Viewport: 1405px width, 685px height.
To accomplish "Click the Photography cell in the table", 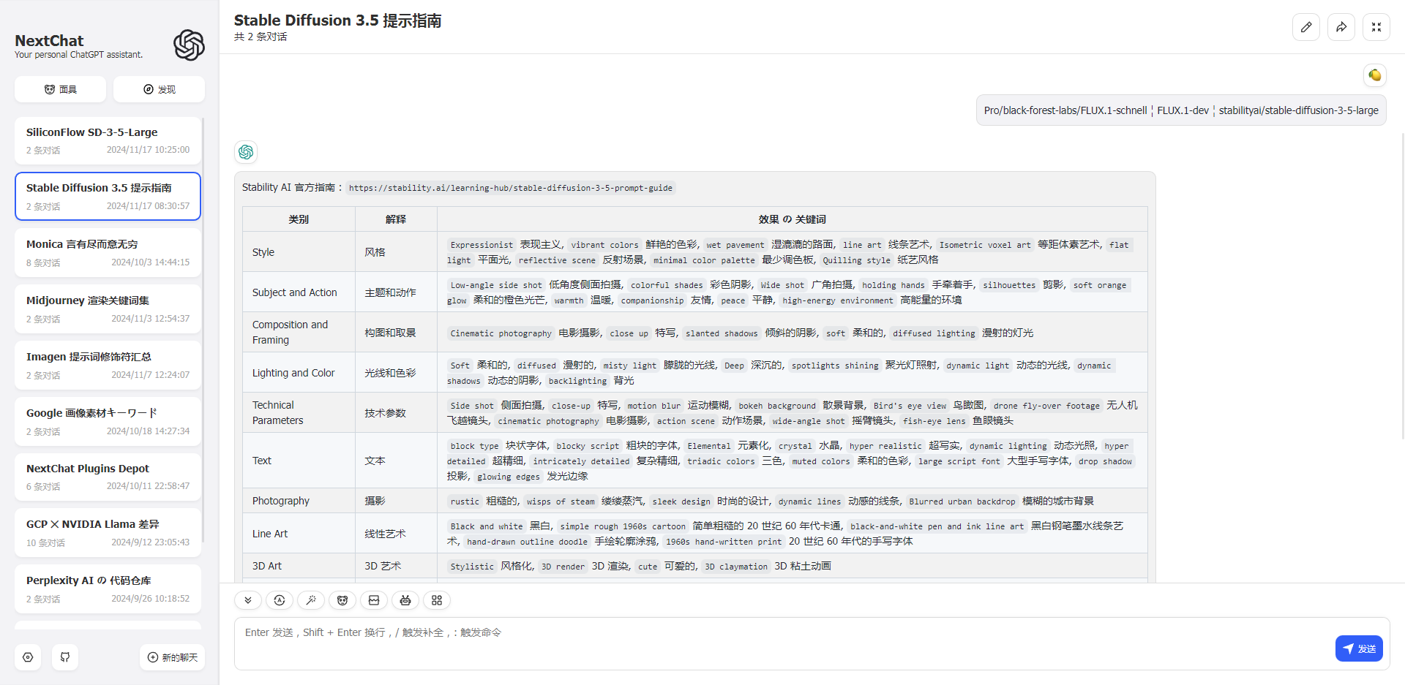I will click(x=299, y=501).
